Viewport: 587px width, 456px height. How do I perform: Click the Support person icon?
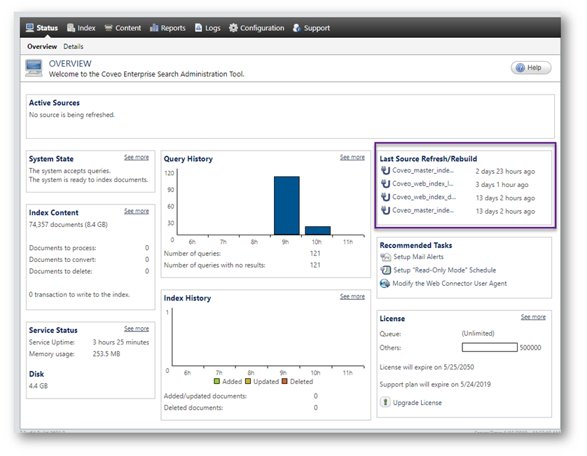pos(297,28)
